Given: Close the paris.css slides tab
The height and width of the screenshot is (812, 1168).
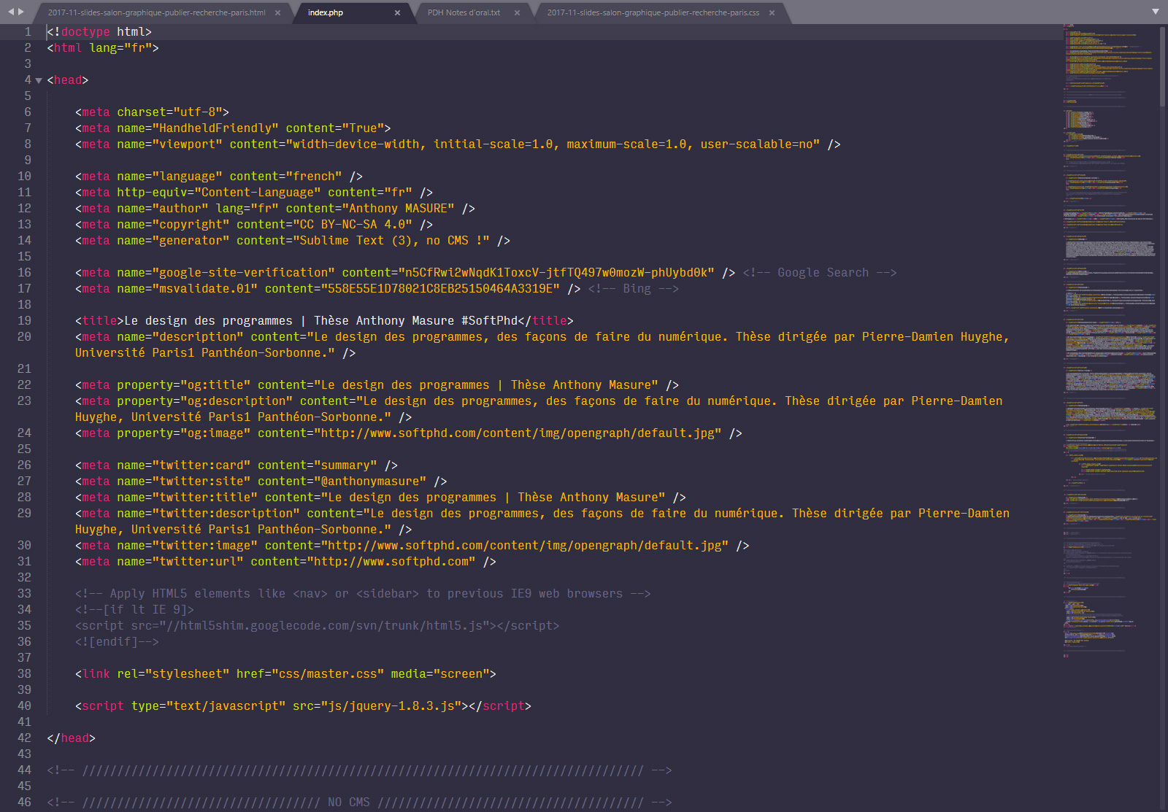Looking at the screenshot, I should pos(772,13).
